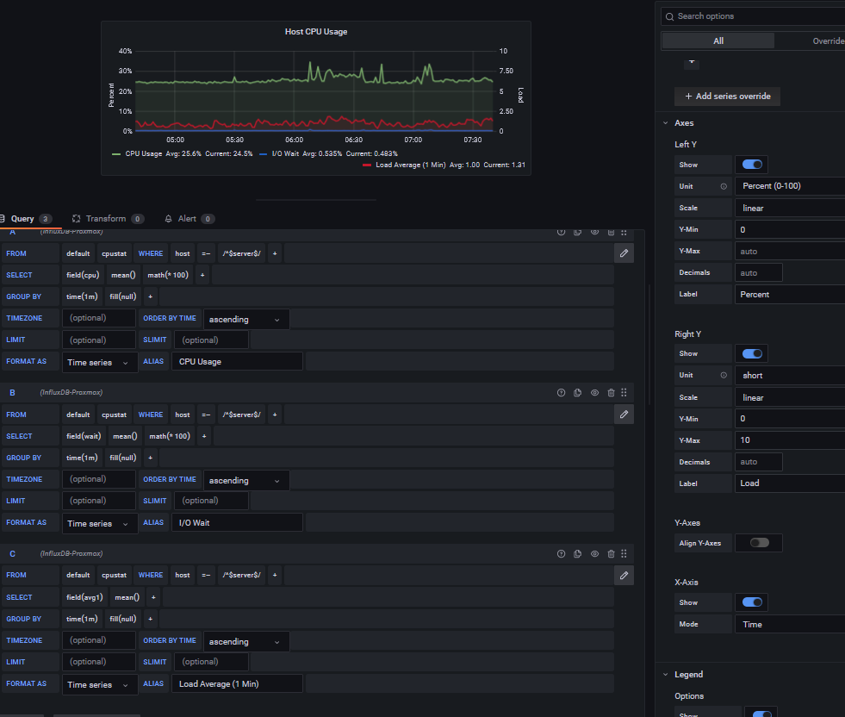The width and height of the screenshot is (845, 717).
Task: Click info icon beside Left Y Unit
Action: (724, 186)
